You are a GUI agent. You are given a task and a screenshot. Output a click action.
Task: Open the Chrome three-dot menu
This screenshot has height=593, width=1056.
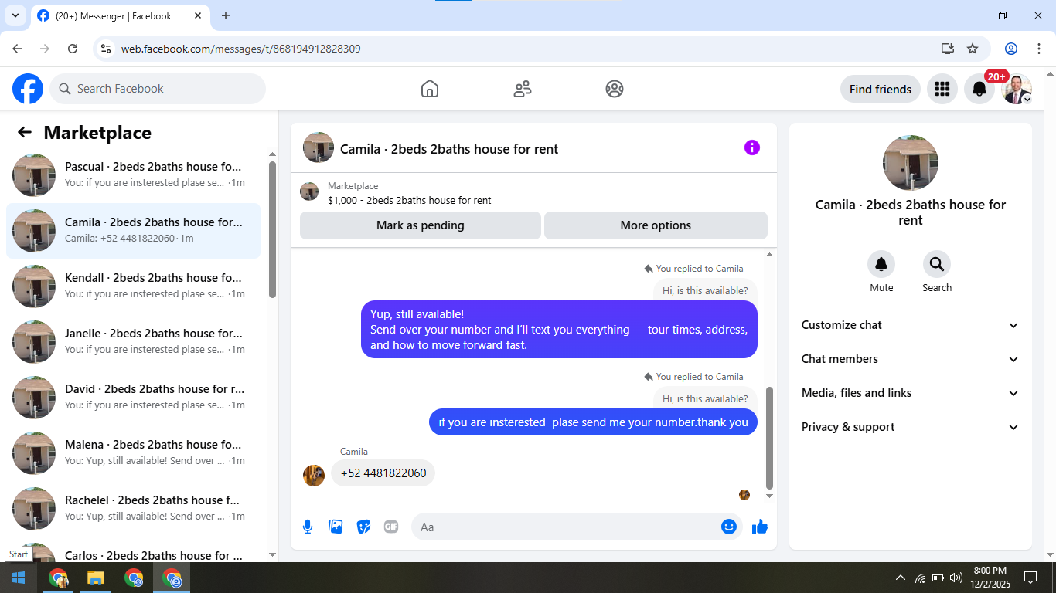pos(1038,49)
